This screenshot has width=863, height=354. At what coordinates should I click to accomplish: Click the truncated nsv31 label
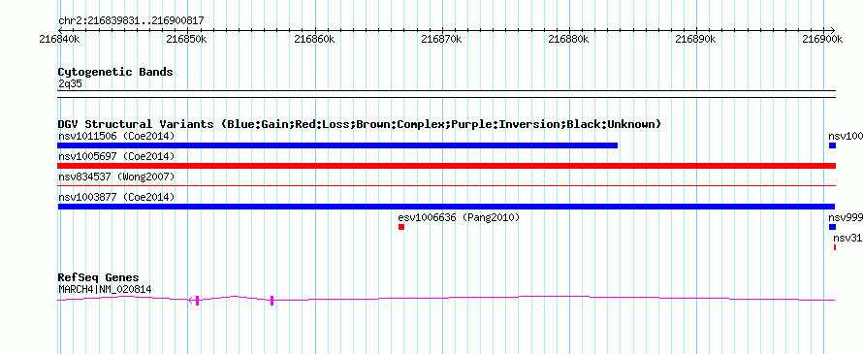[847, 238]
